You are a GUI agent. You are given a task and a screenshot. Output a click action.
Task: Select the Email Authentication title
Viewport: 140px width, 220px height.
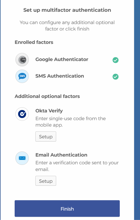point(61,155)
